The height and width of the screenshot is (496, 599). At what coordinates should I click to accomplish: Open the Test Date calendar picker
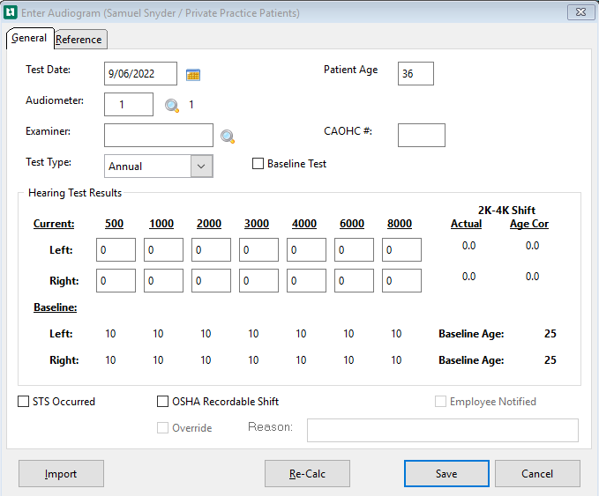tap(193, 74)
